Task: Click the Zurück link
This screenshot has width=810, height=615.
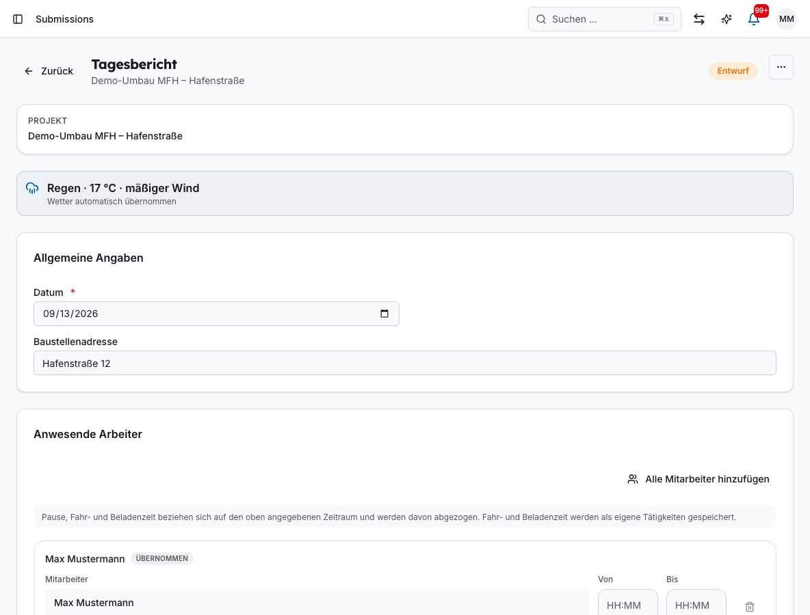Action: click(x=49, y=71)
